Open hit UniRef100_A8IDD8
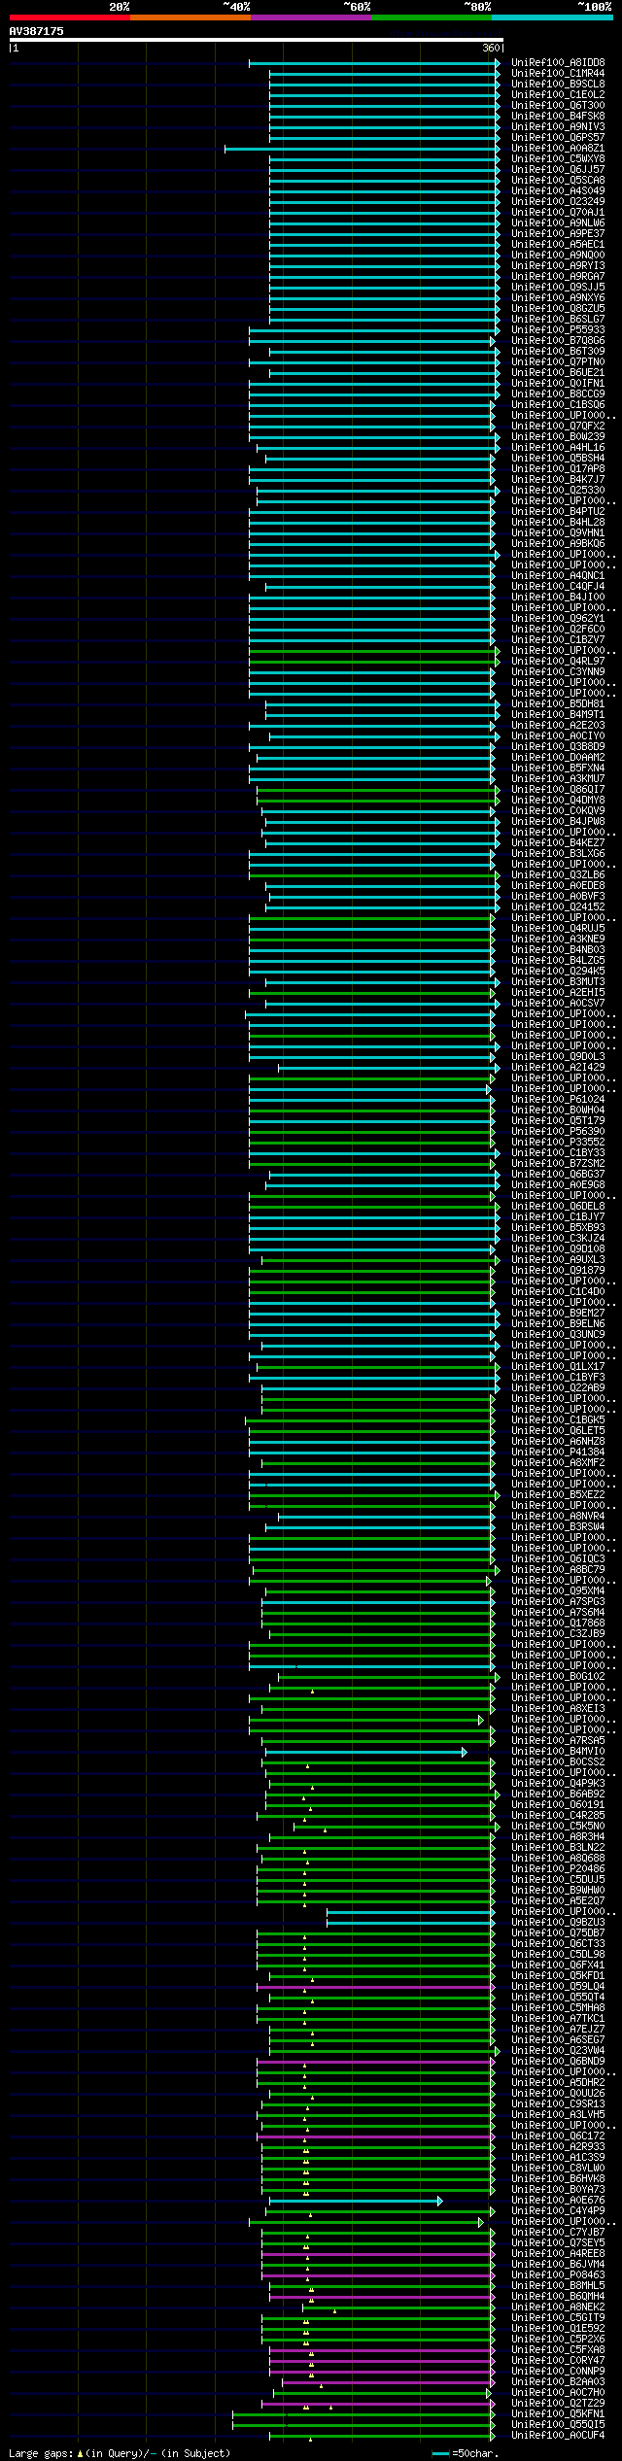Viewport: 622px width, 2461px height. (558, 63)
